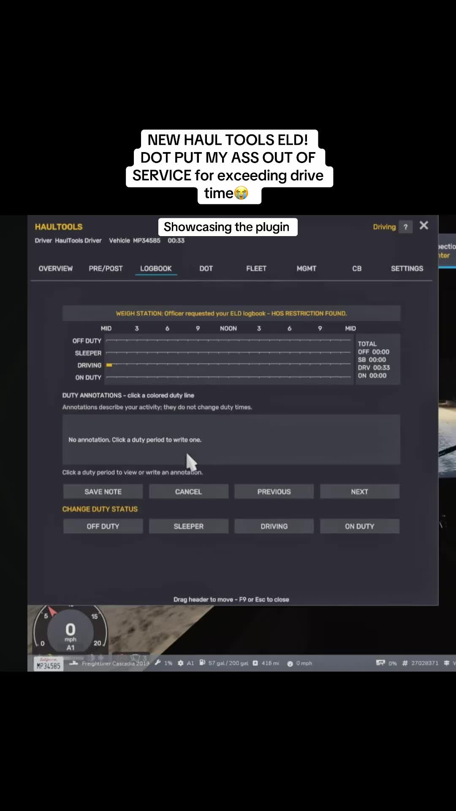Screen dimensions: 456x811
Task: Click the Driver HaulTools Driver label
Action: 68,240
